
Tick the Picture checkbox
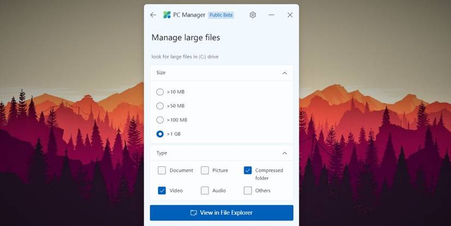click(205, 170)
